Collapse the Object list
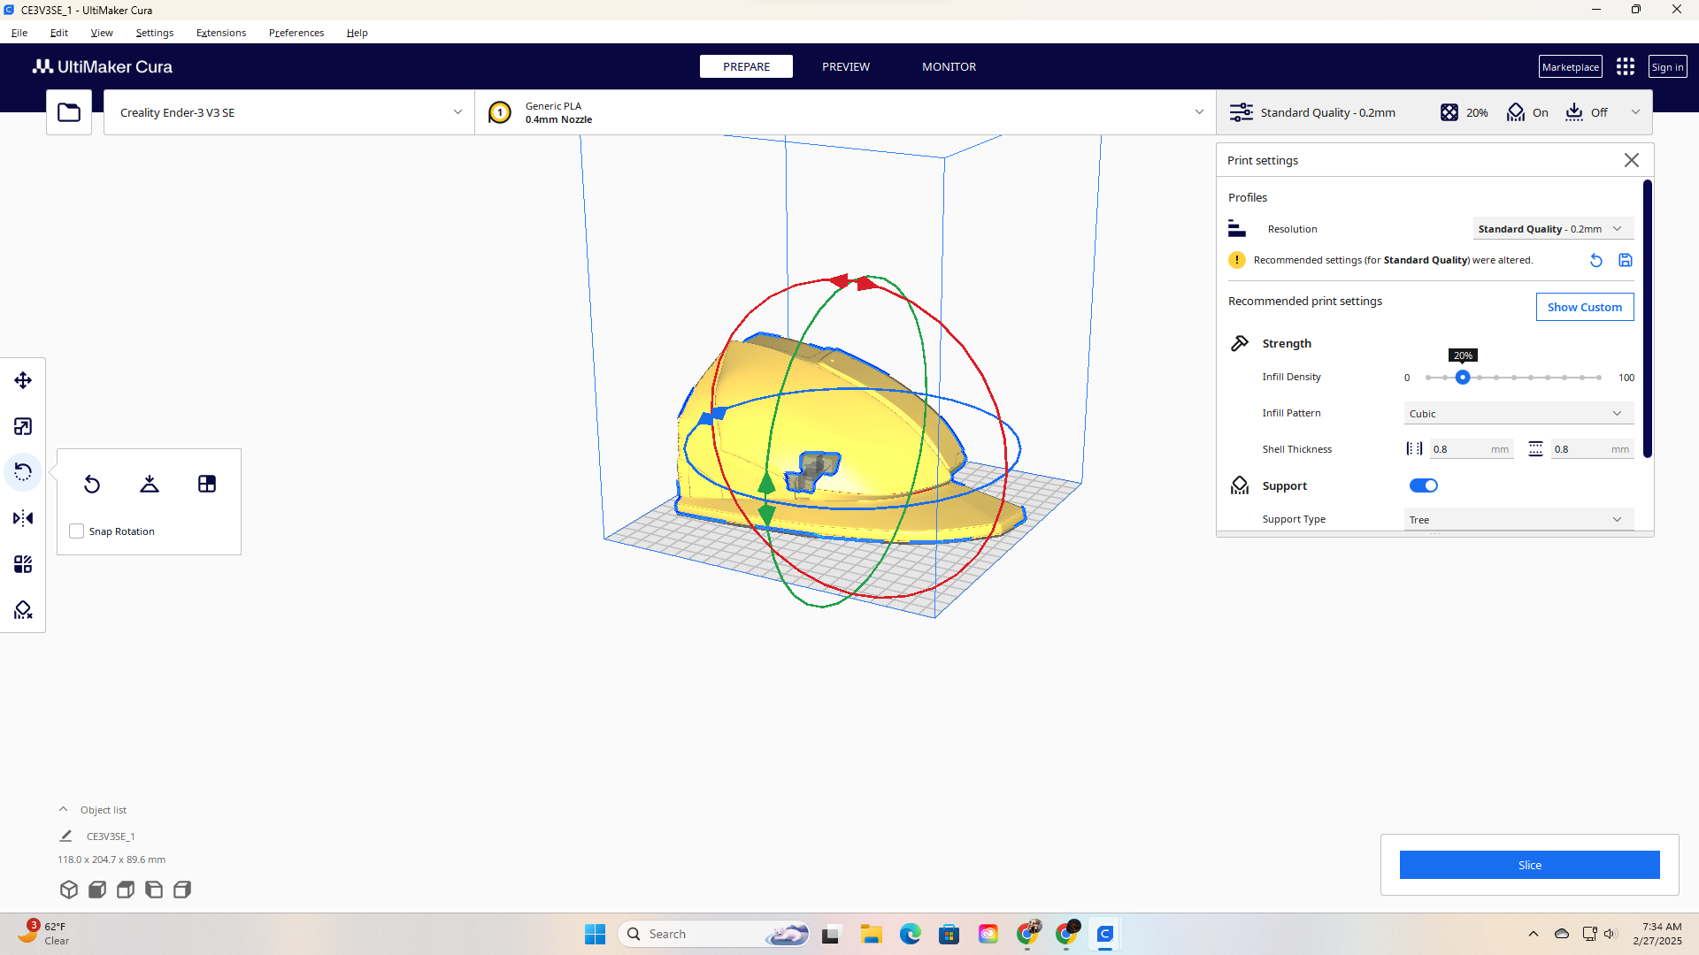 pyautogui.click(x=63, y=809)
